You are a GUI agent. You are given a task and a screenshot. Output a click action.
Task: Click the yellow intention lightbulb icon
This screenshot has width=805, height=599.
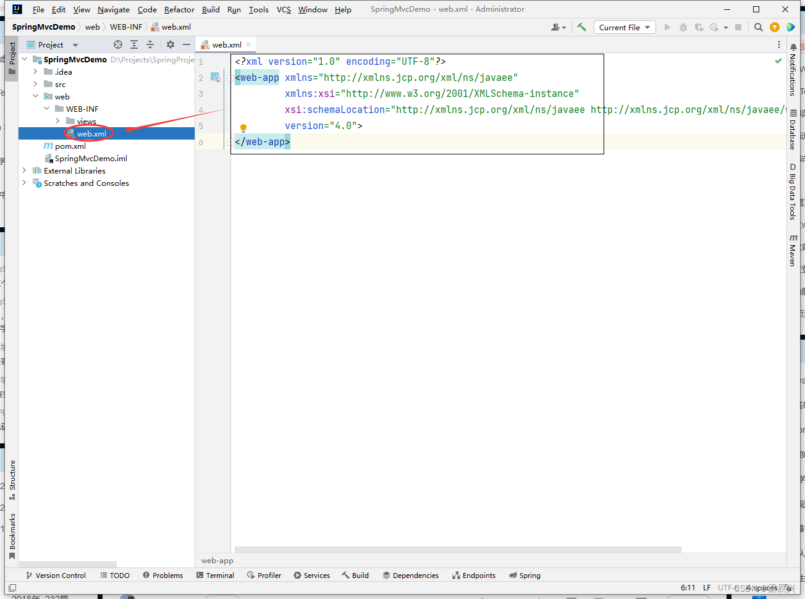tap(243, 128)
